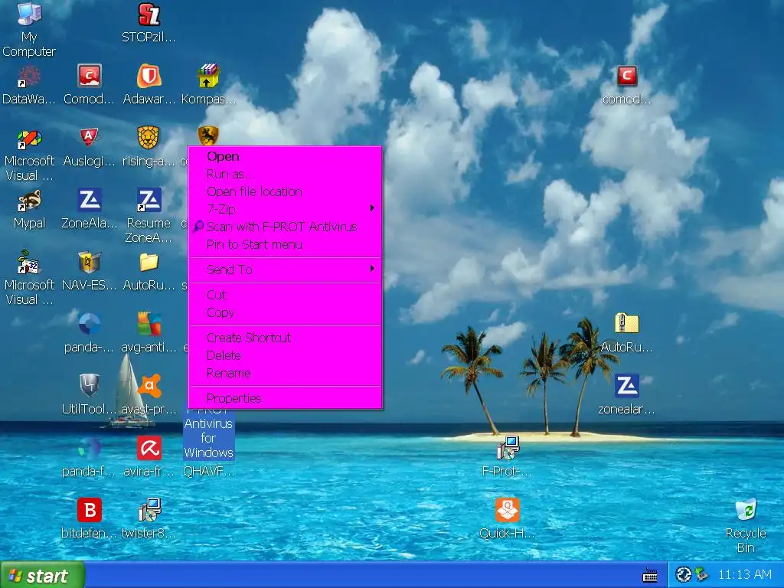Select the avg-anti... desktop icon

(x=149, y=324)
